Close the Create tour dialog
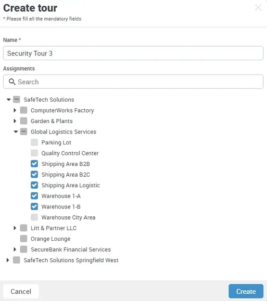Screen dimensions: 267x301 tap(258, 8)
